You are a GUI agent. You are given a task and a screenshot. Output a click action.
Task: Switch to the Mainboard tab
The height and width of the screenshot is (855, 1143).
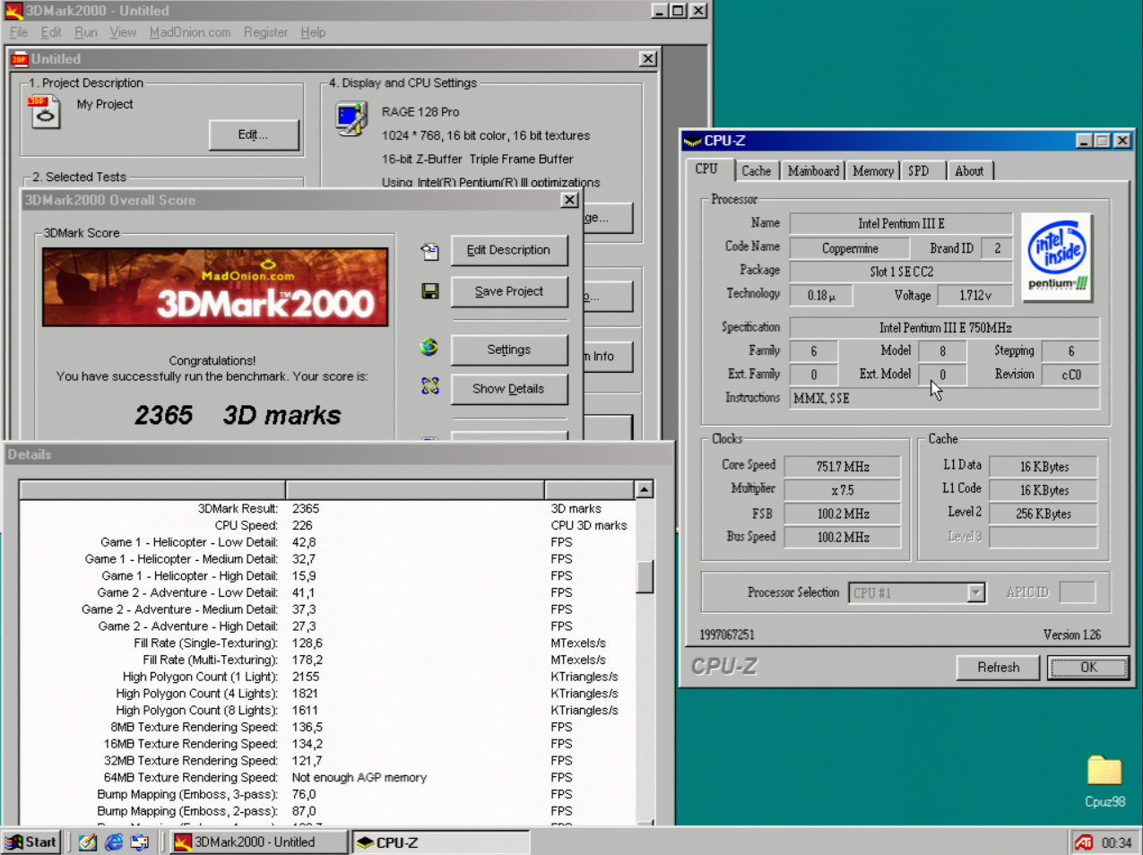coord(813,171)
